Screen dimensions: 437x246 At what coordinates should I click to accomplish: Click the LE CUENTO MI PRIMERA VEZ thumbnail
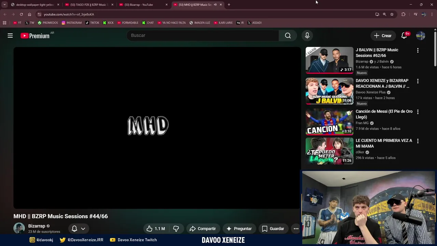[329, 151]
